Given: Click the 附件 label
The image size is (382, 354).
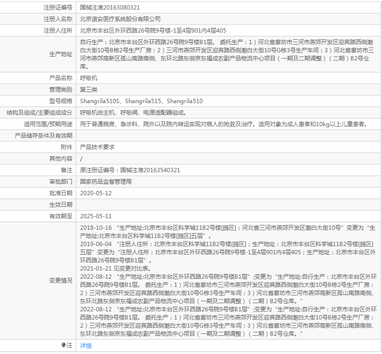Looking at the screenshot, I should [67, 147].
